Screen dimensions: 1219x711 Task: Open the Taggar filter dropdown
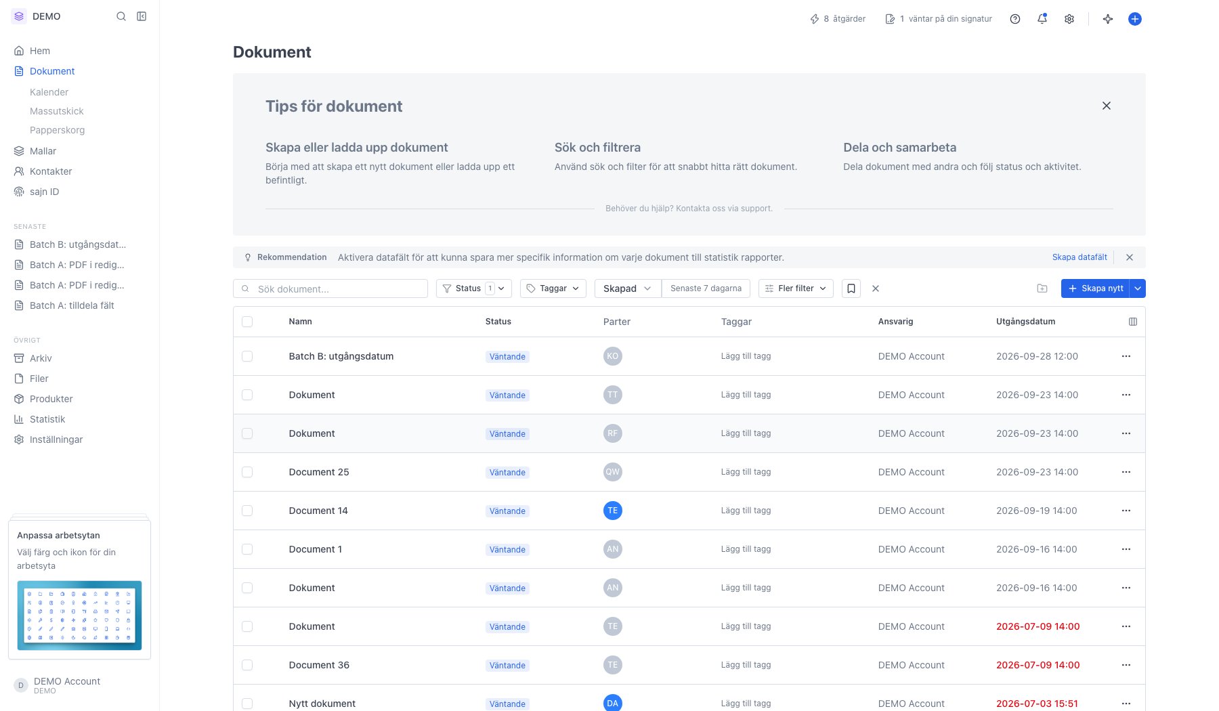(553, 288)
